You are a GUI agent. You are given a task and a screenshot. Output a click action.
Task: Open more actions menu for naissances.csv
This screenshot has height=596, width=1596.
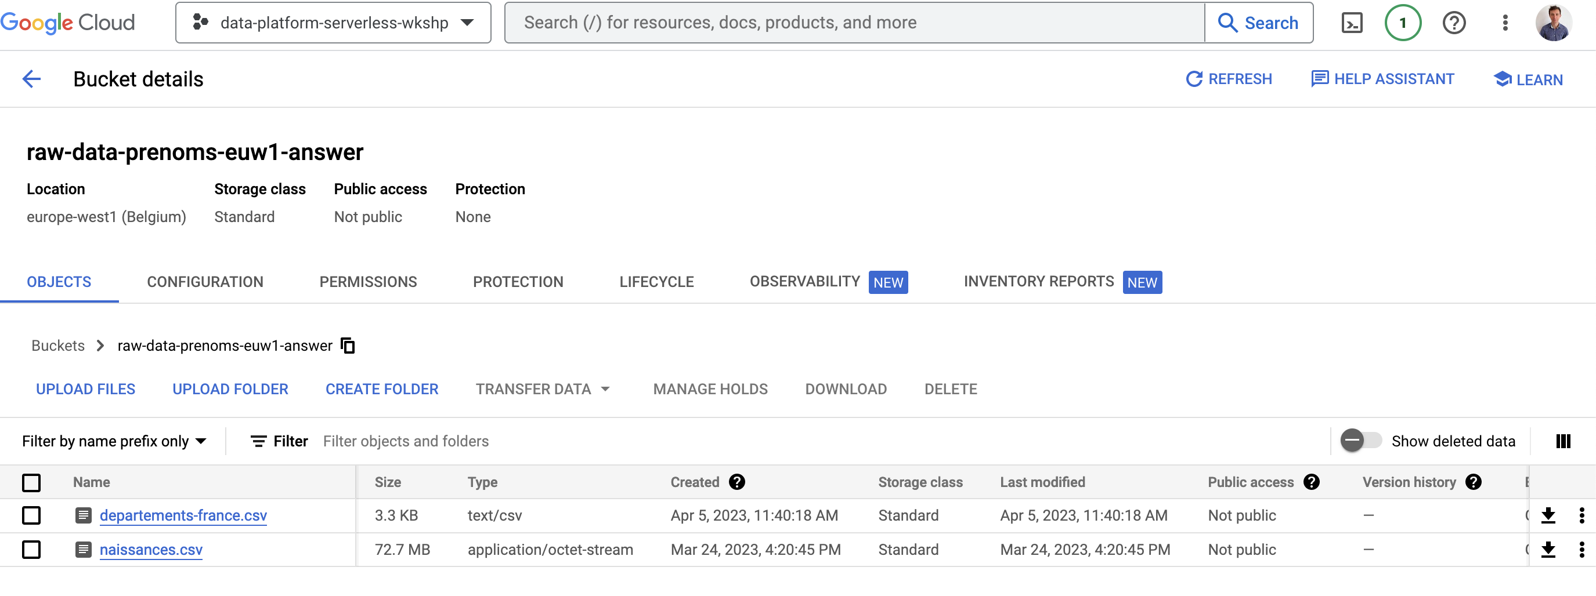[x=1581, y=549]
